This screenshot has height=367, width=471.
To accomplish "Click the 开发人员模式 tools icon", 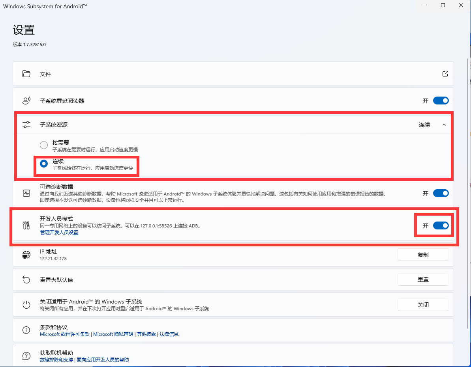I will (26, 225).
